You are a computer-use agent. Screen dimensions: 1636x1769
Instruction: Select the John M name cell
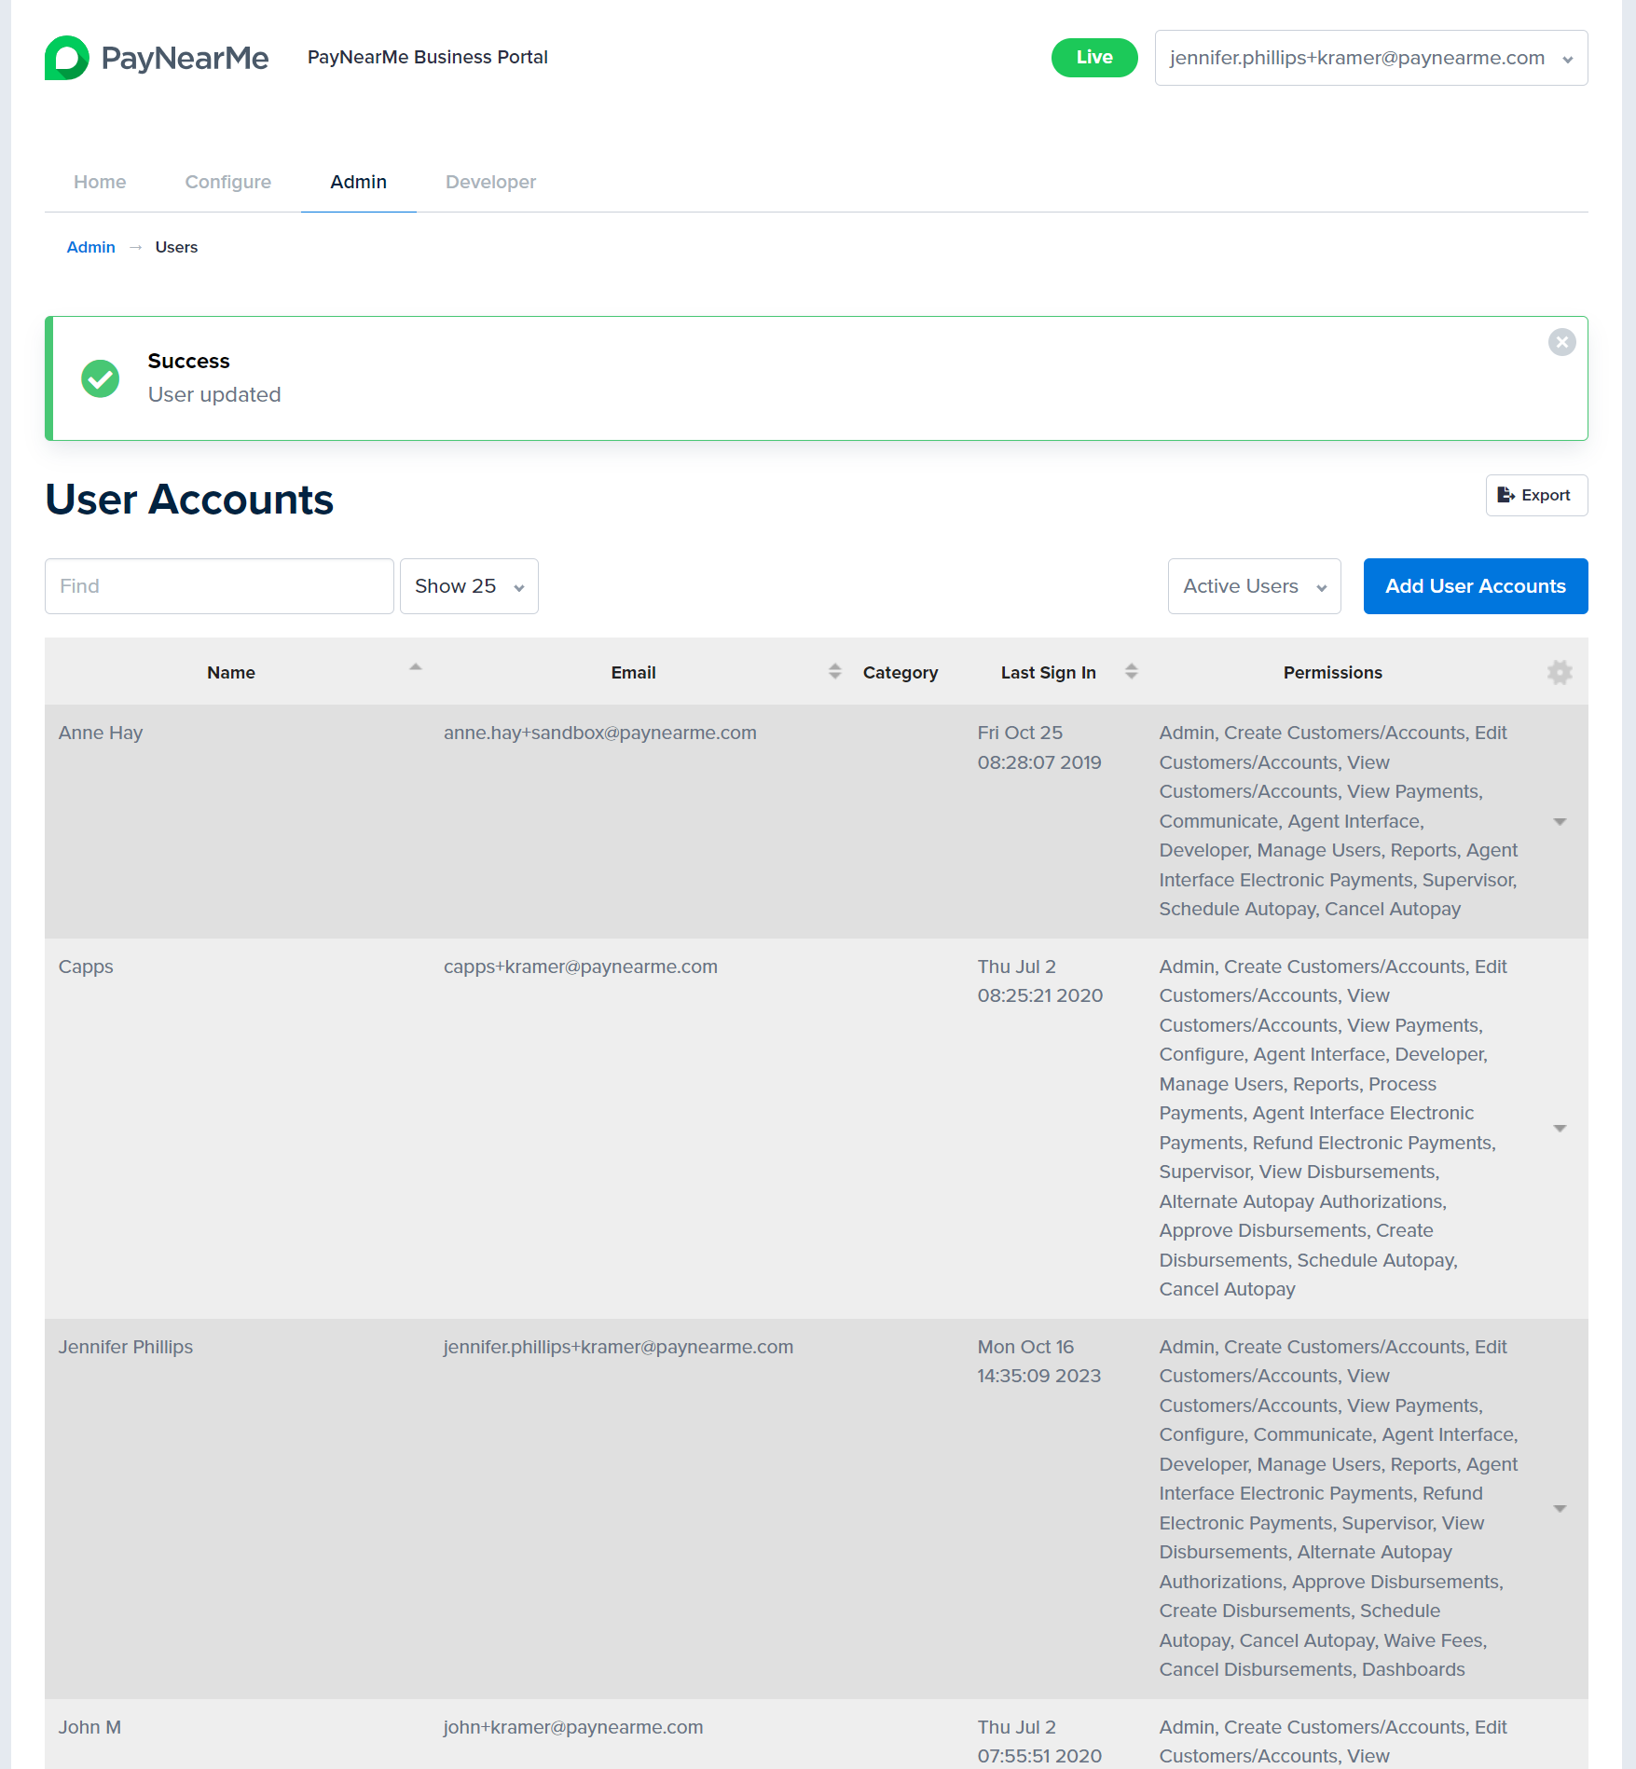89,1727
